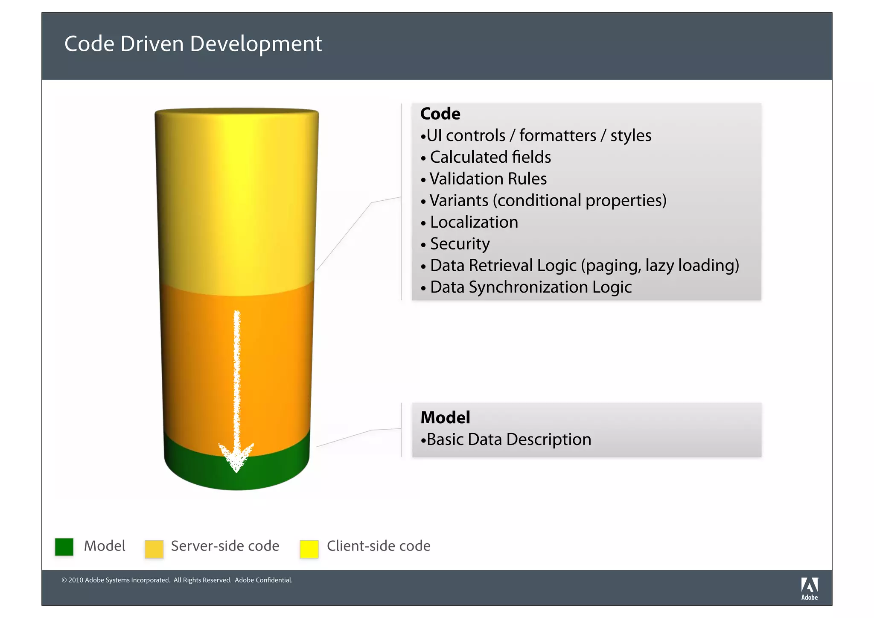The width and height of the screenshot is (874, 618).
Task: Select the Server-side code legend swatch
Action: pos(154,549)
